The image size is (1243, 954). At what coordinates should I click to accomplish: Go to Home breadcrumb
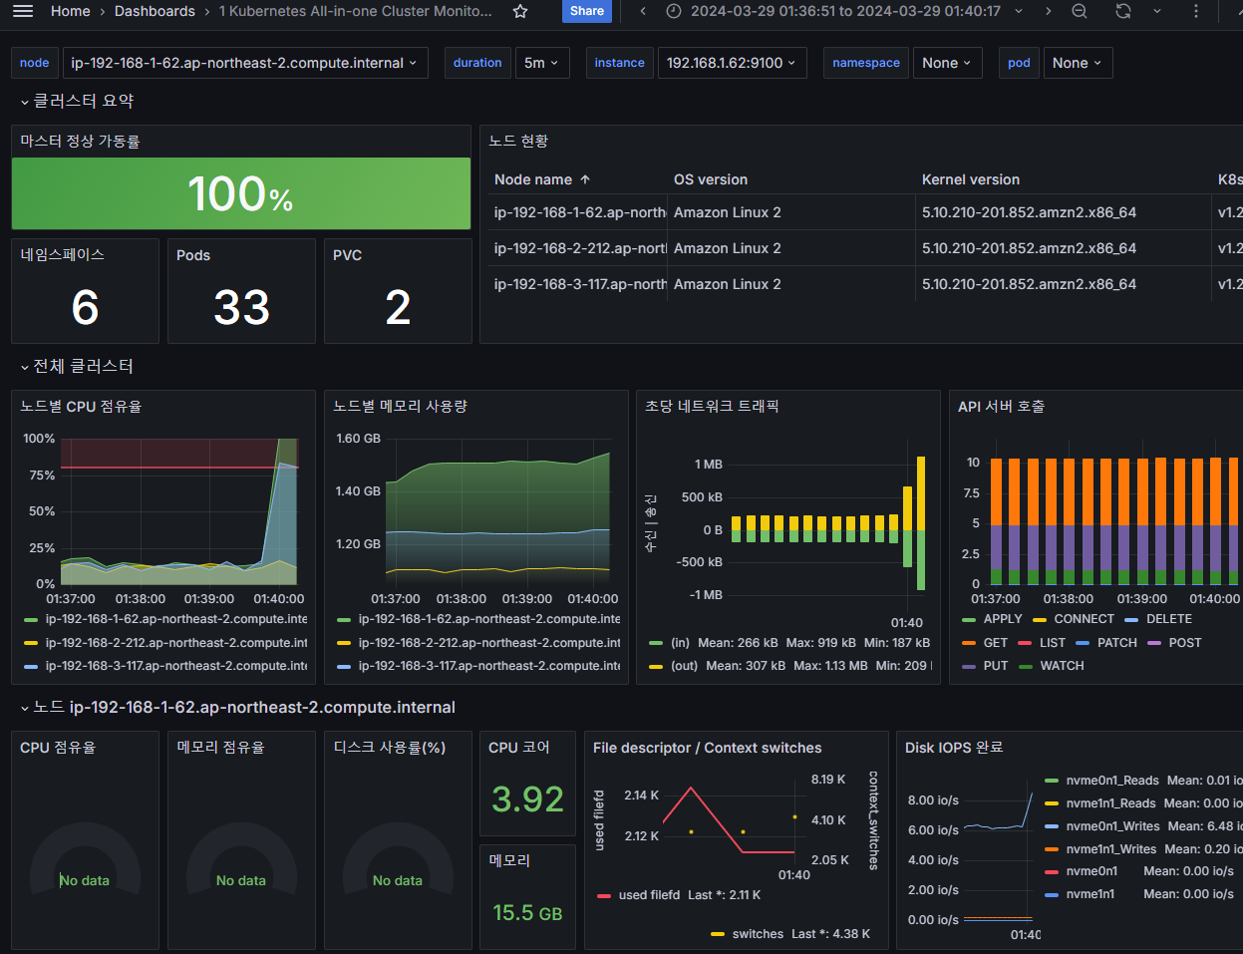[x=71, y=11]
